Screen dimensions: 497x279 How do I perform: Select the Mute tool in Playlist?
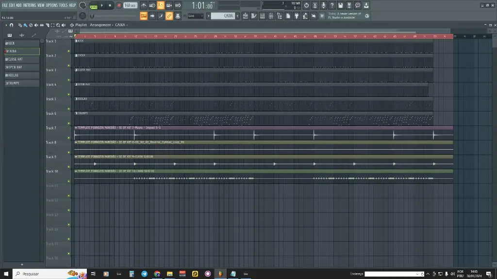[x=36, y=25]
